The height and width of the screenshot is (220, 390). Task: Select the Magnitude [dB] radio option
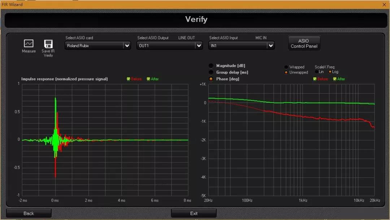tap(211, 66)
